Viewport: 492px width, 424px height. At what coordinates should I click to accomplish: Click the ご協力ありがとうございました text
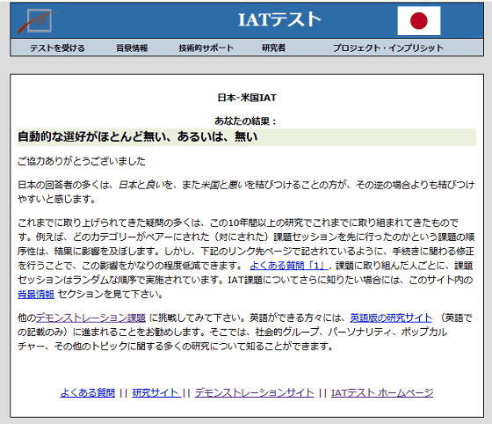coord(82,161)
